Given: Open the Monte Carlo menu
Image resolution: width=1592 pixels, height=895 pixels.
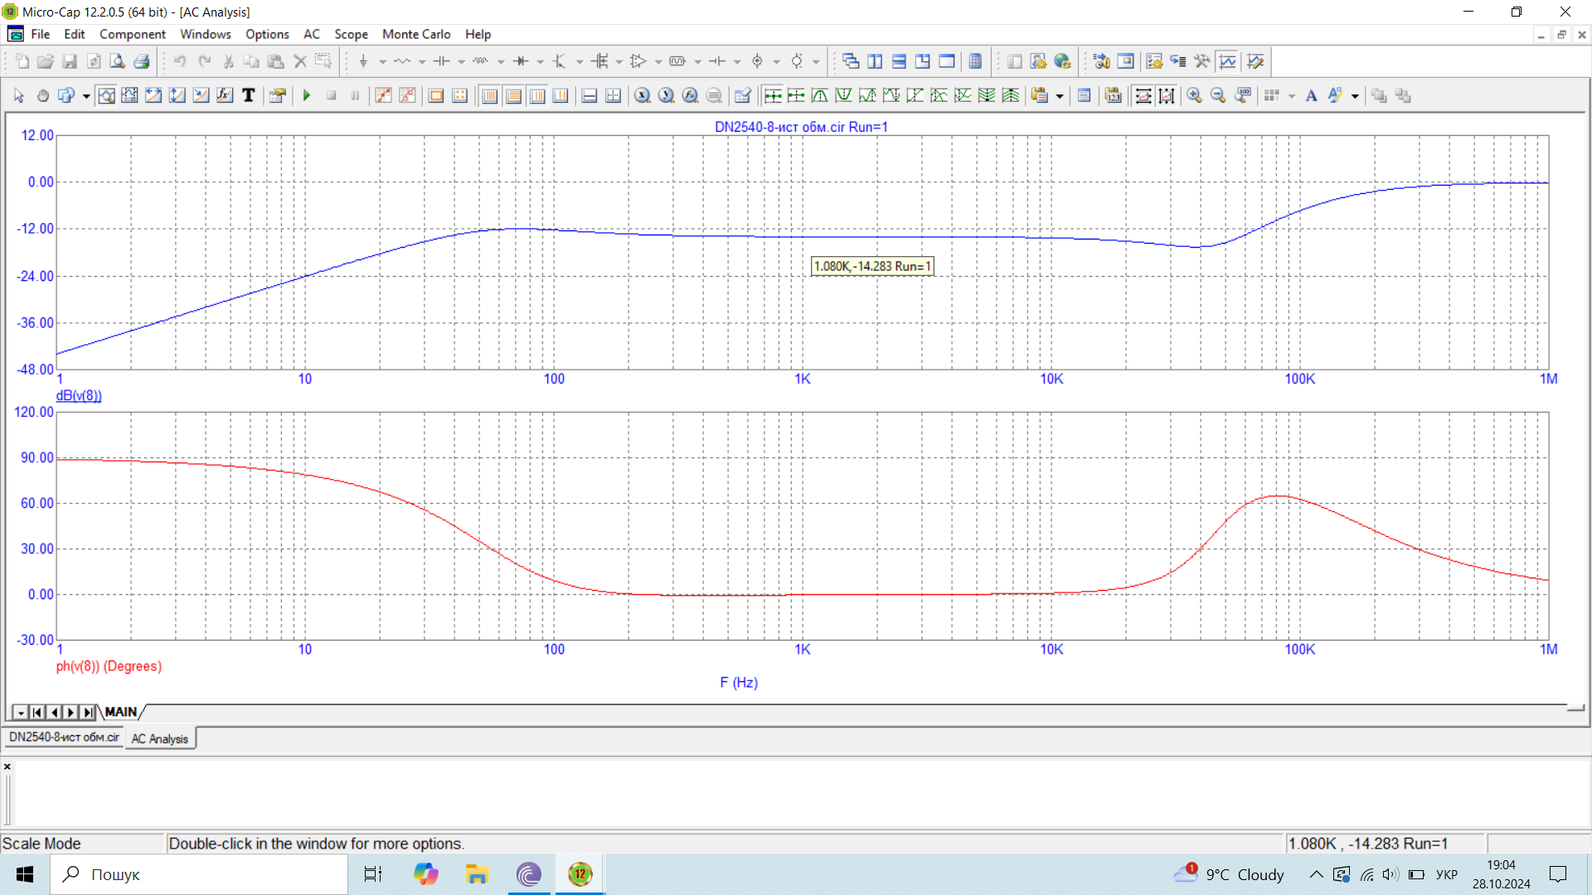Looking at the screenshot, I should click(416, 34).
